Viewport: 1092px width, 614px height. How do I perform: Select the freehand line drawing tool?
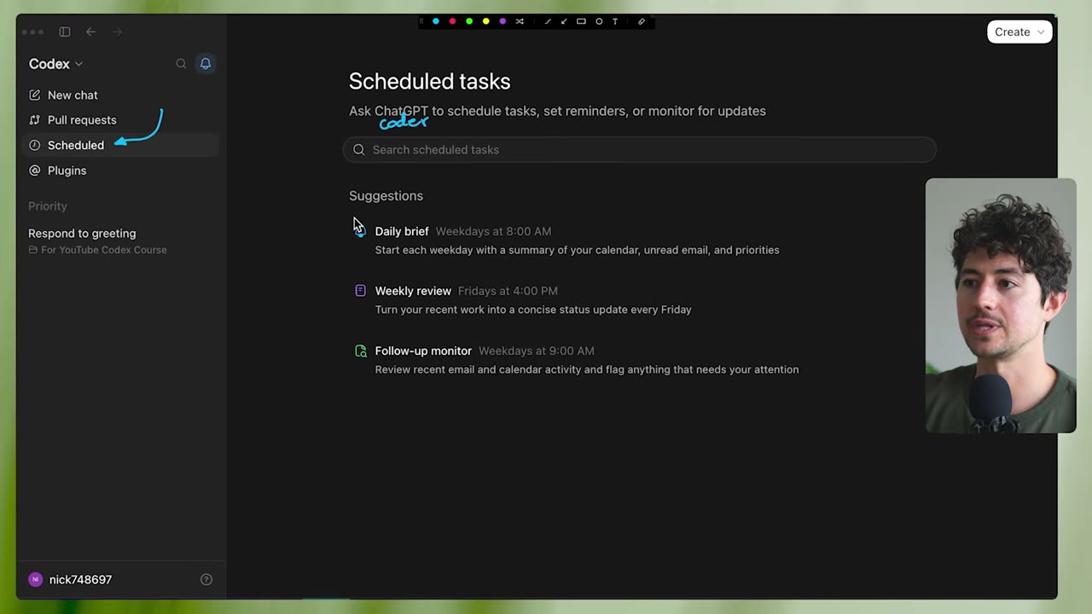coord(548,21)
